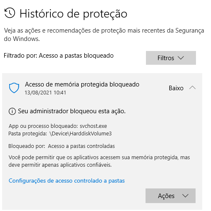Click the Veja as ações e recomendações description

[x=104, y=35]
